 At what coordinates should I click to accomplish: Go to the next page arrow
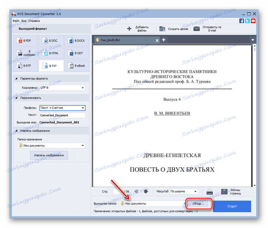tap(146, 191)
